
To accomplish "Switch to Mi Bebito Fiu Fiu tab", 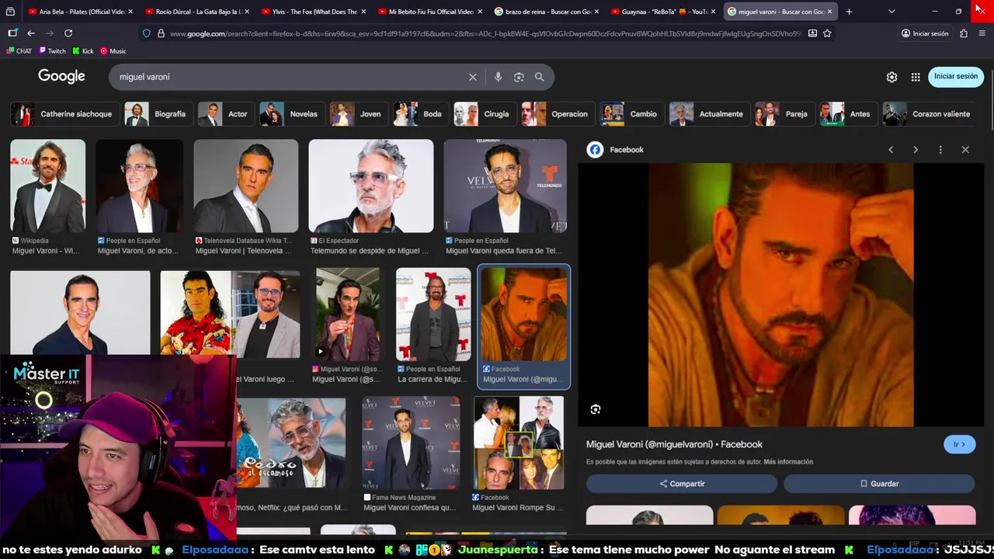I will pyautogui.click(x=429, y=12).
